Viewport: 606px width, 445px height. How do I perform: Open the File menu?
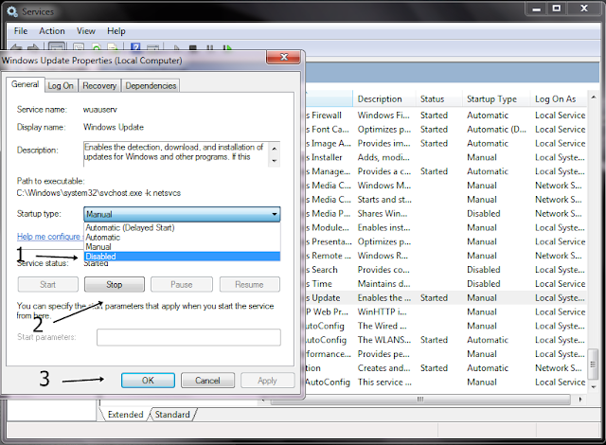pos(21,31)
